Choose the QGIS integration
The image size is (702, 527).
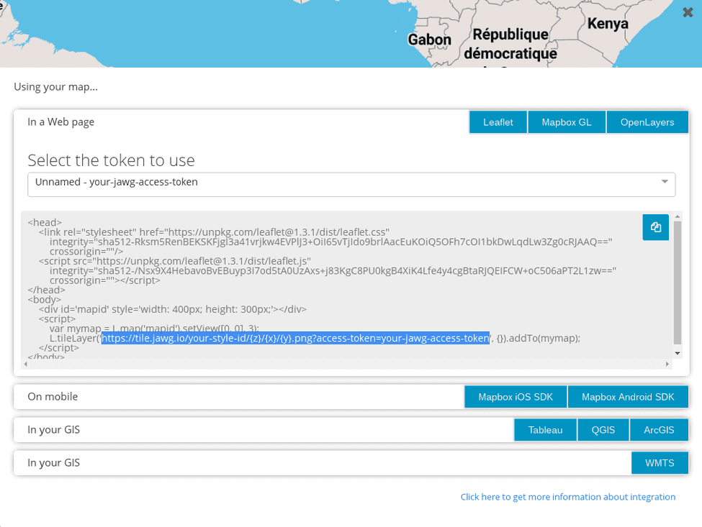(x=603, y=429)
